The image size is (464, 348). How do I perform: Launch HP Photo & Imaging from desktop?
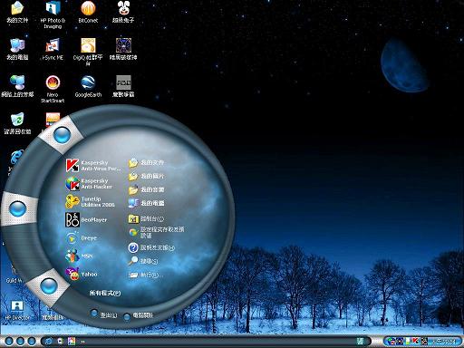coord(53,14)
